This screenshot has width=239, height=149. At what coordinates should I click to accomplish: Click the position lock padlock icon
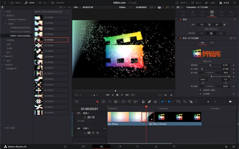point(155,101)
